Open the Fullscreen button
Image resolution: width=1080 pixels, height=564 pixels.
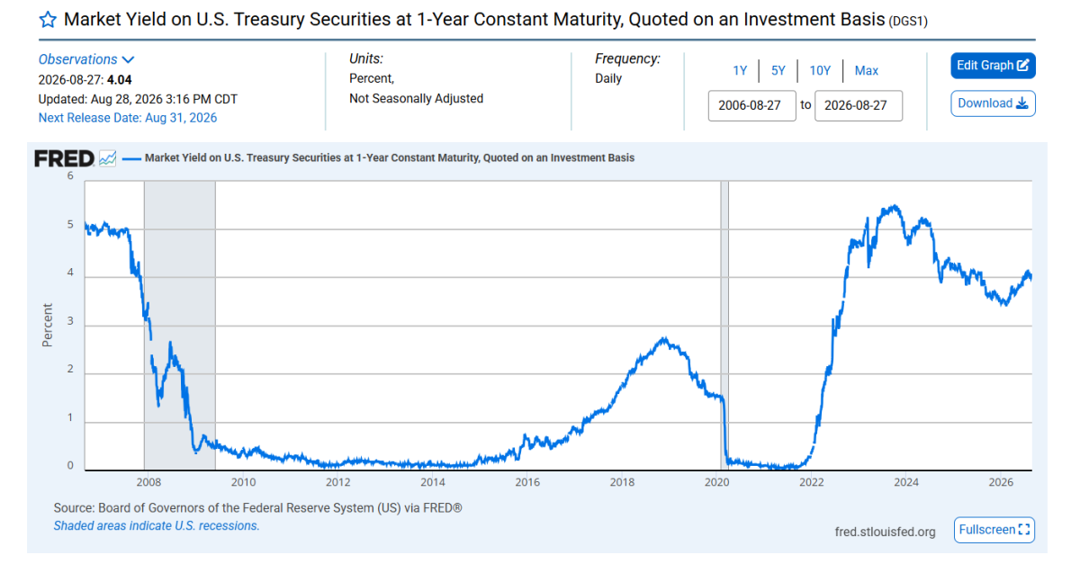point(994,530)
